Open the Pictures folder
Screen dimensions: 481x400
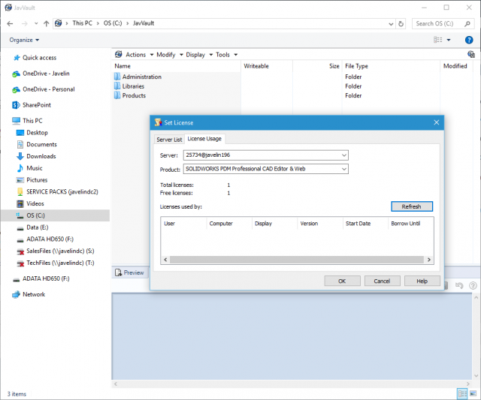pyautogui.click(x=37, y=180)
